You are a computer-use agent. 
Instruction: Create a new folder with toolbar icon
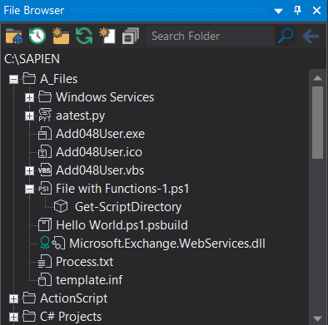pyautogui.click(x=61, y=36)
